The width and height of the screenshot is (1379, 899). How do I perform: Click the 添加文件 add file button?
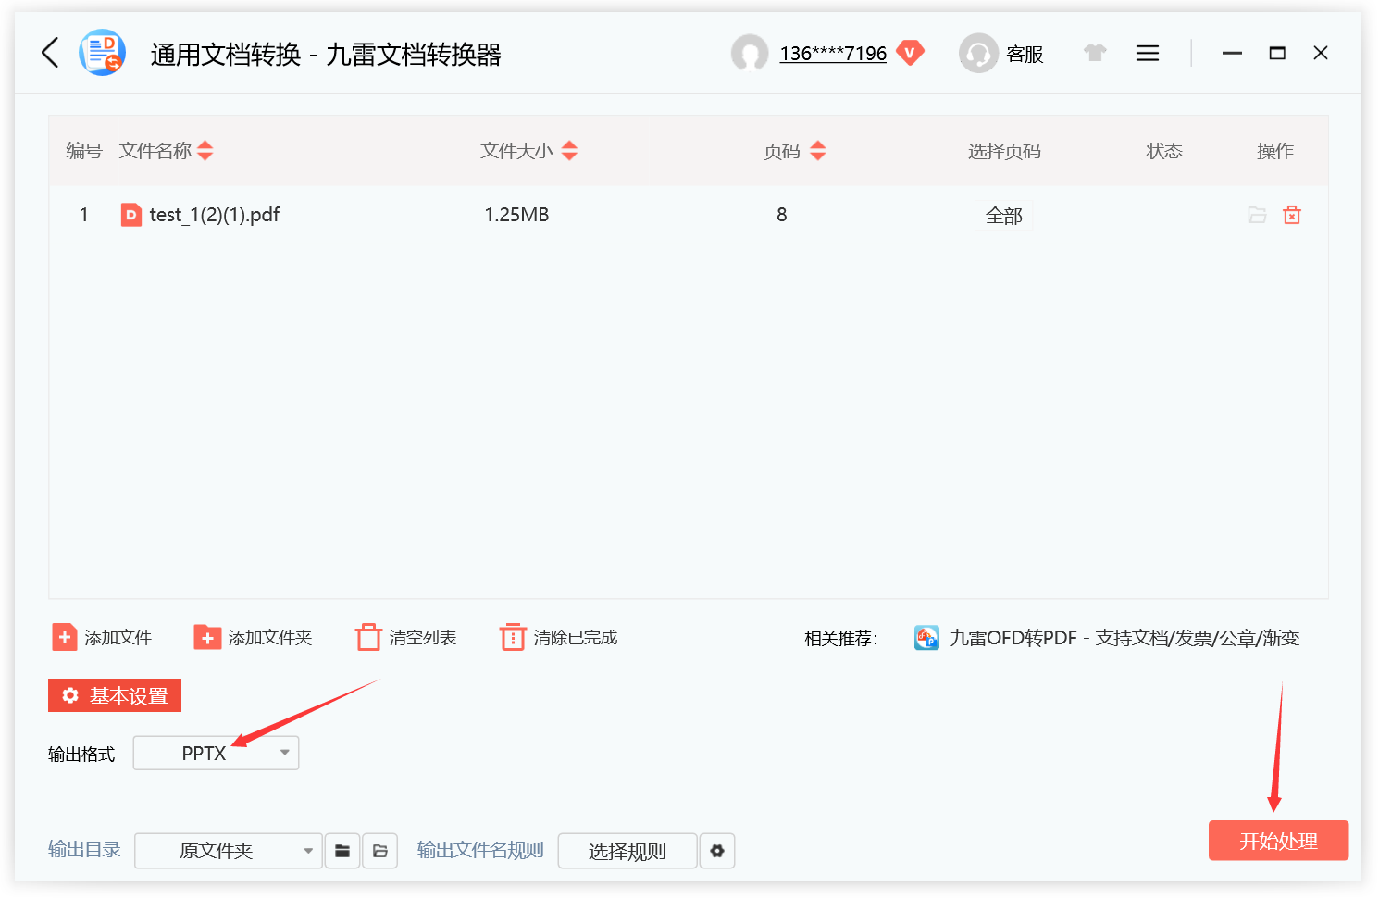(x=102, y=638)
